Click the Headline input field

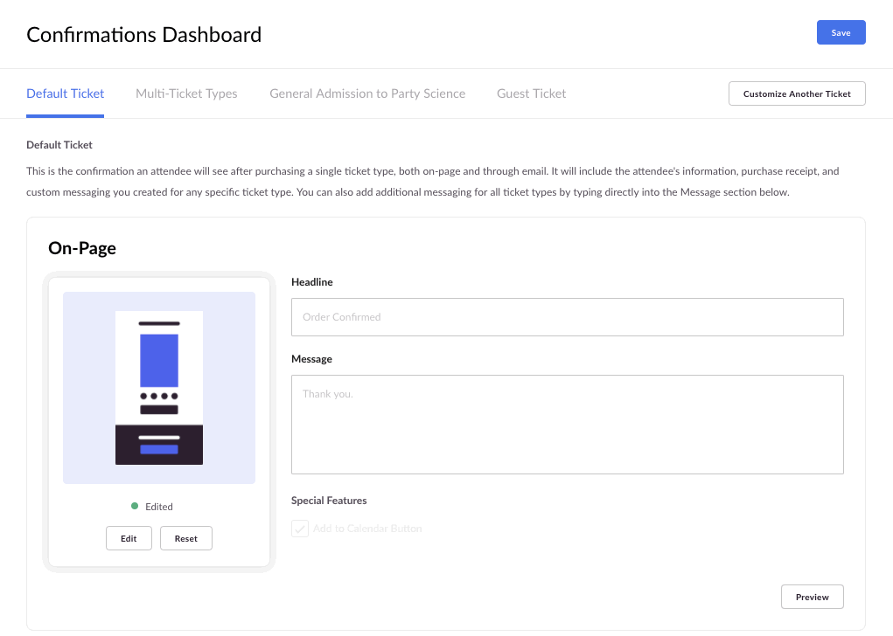[x=568, y=317]
